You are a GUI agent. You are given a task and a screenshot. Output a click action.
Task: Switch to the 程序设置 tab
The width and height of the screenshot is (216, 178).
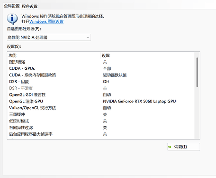pos(30,6)
